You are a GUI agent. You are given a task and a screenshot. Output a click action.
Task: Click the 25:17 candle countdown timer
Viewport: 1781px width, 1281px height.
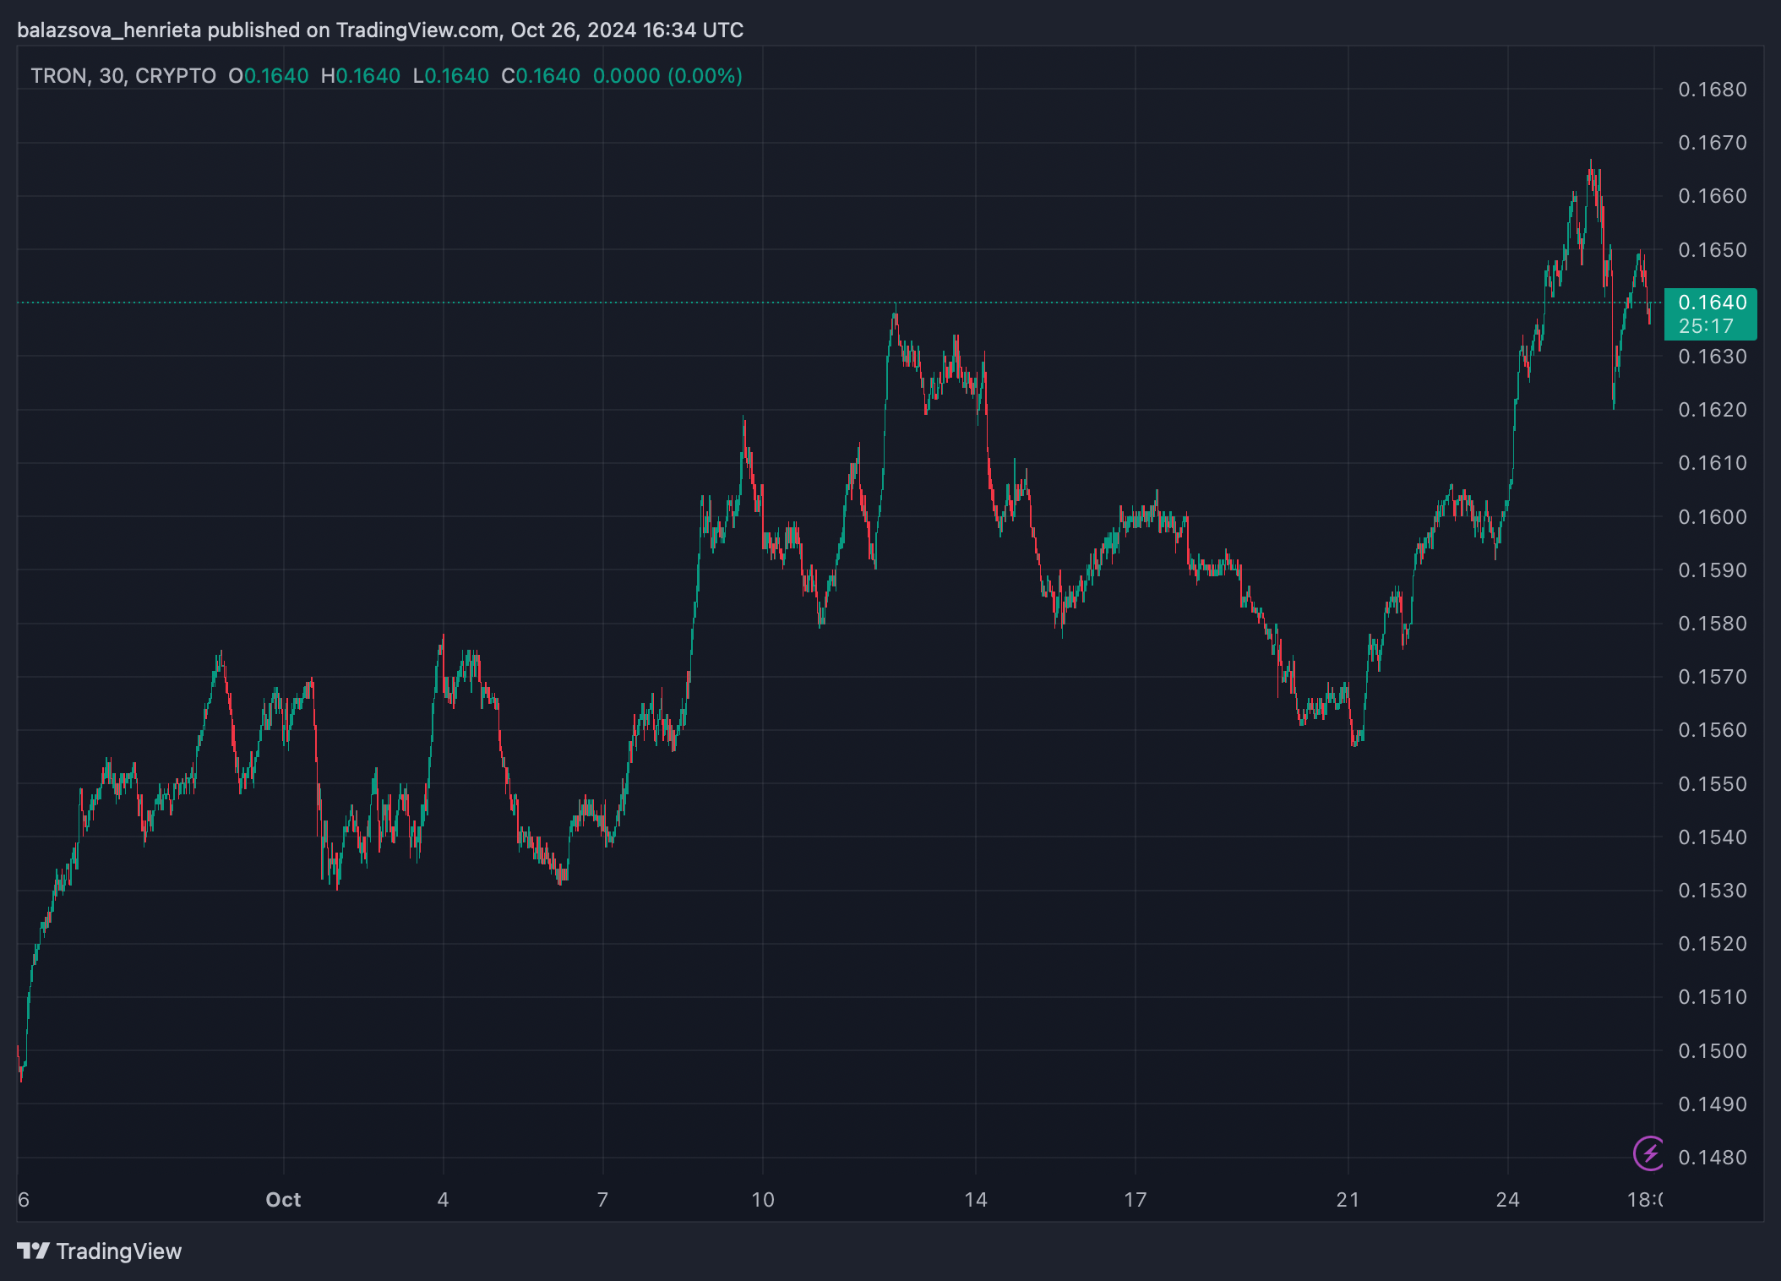[x=1705, y=326]
